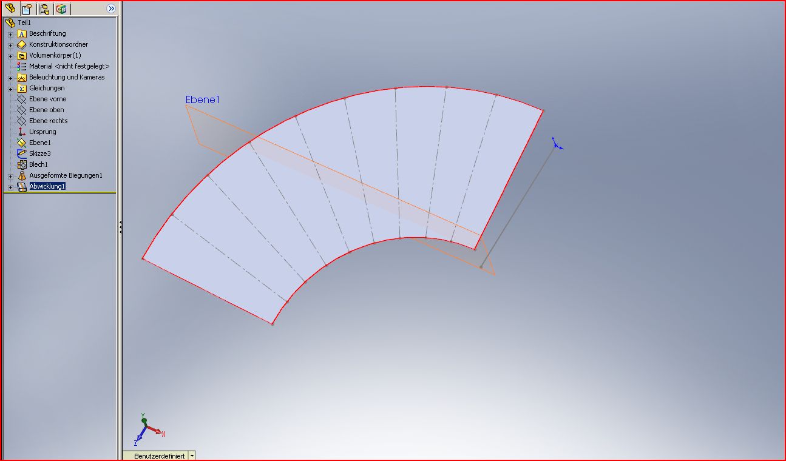The height and width of the screenshot is (461, 786).
Task: Select the Teil1 root part icon
Action: pos(10,23)
